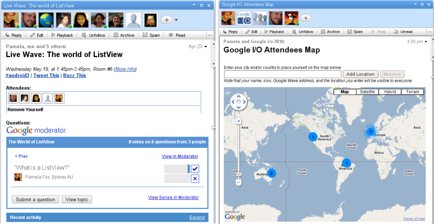Archive the Live Wave ListView wave
Viewport: 434px width, 224px height.
tap(124, 35)
